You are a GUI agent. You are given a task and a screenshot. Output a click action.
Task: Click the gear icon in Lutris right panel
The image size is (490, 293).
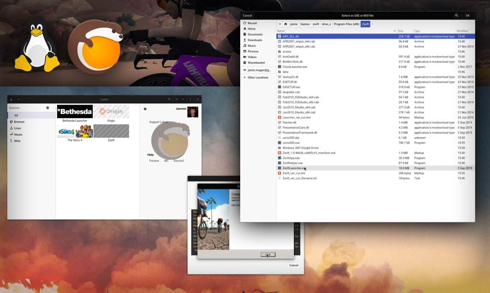[x=145, y=109]
